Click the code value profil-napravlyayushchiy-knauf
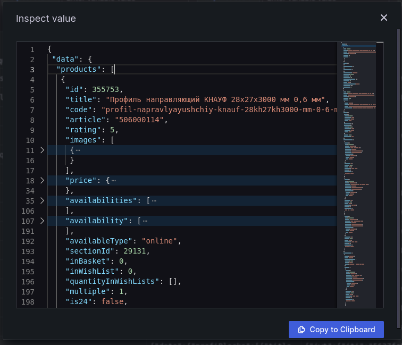This screenshot has width=402, height=345. click(x=219, y=110)
